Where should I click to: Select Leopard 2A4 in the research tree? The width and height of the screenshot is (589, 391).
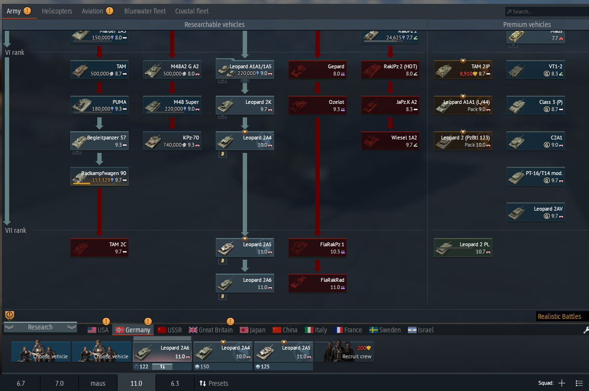(245, 141)
